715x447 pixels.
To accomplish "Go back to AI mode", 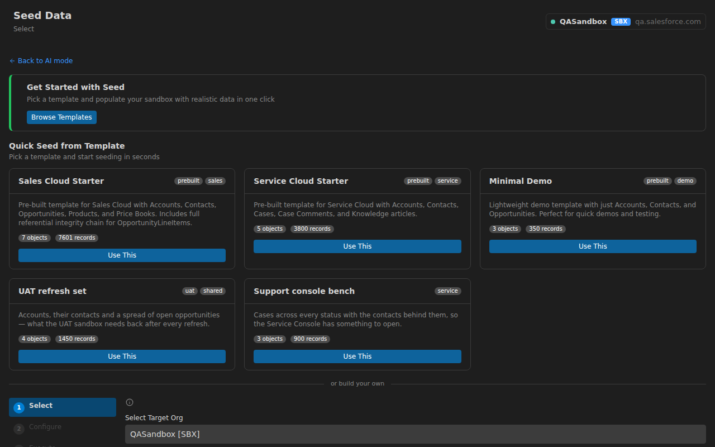I will (41, 61).
